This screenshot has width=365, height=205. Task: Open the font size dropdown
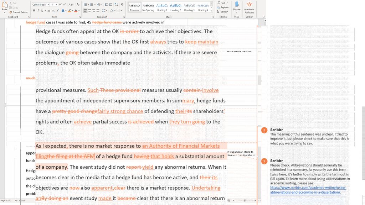click(57, 4)
